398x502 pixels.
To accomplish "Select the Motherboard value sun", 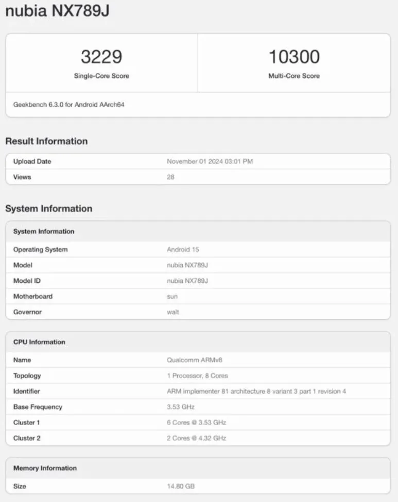I will (172, 297).
